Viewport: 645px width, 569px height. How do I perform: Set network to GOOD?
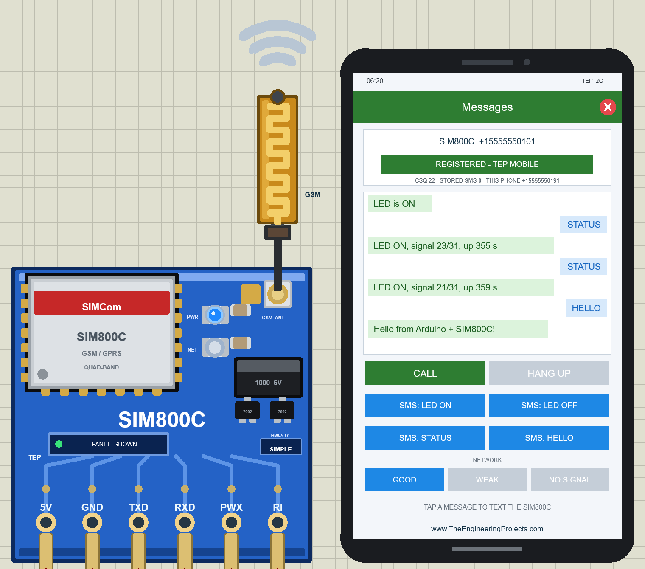click(404, 480)
